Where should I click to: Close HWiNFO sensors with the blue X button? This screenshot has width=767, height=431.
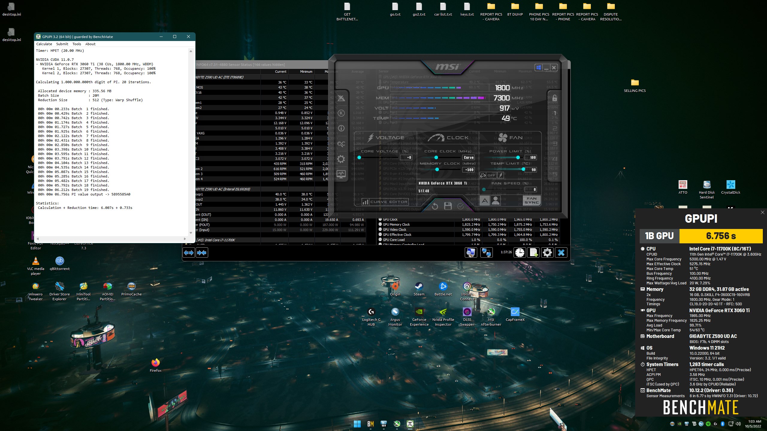[x=561, y=253]
